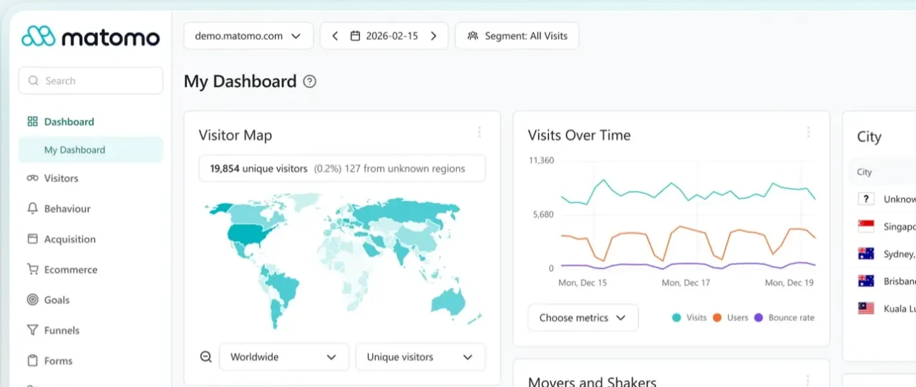This screenshot has width=916, height=387.
Task: Click the Brisbane row Australia flag
Action: [x=866, y=280]
